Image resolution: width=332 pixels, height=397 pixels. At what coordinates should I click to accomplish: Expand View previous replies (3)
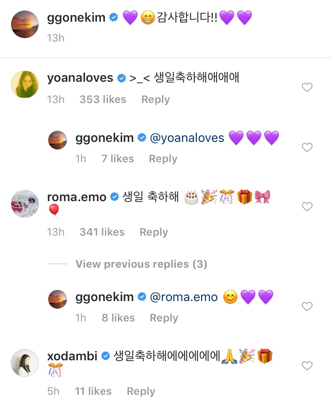click(x=141, y=264)
